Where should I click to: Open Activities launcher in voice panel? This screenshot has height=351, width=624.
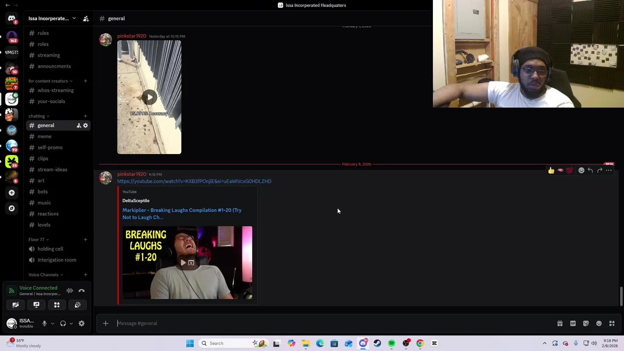(57, 305)
